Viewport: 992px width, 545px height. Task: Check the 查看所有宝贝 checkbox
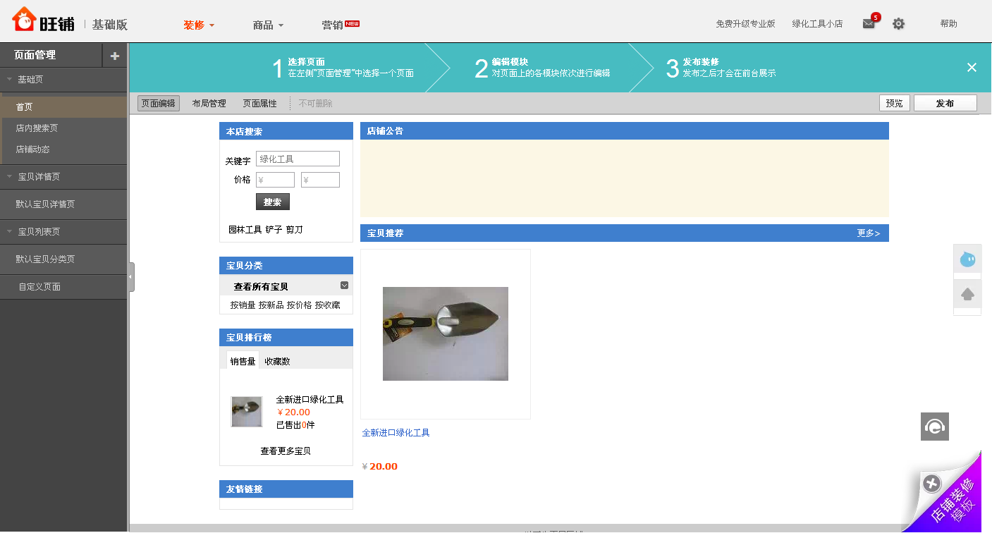click(x=344, y=285)
